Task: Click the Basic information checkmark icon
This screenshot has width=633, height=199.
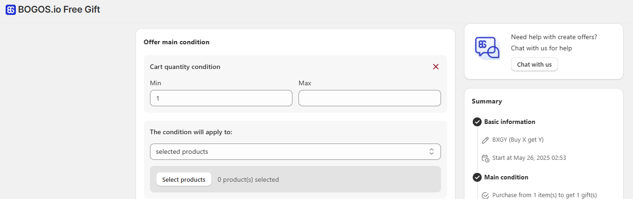Action: coord(477,122)
